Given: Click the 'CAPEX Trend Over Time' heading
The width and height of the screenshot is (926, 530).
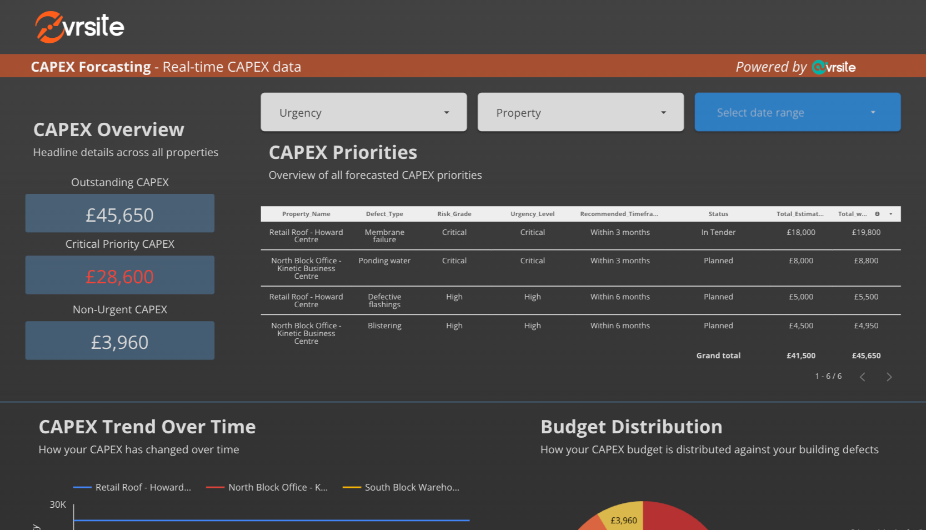Looking at the screenshot, I should pyautogui.click(x=147, y=427).
